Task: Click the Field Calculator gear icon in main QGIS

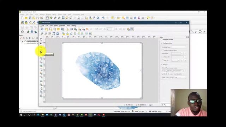Action: 135,18
